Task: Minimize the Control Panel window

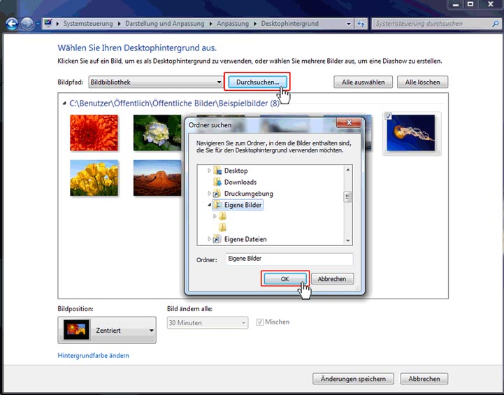Action: click(456, 4)
